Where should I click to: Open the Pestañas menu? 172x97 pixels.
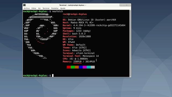click(55, 8)
